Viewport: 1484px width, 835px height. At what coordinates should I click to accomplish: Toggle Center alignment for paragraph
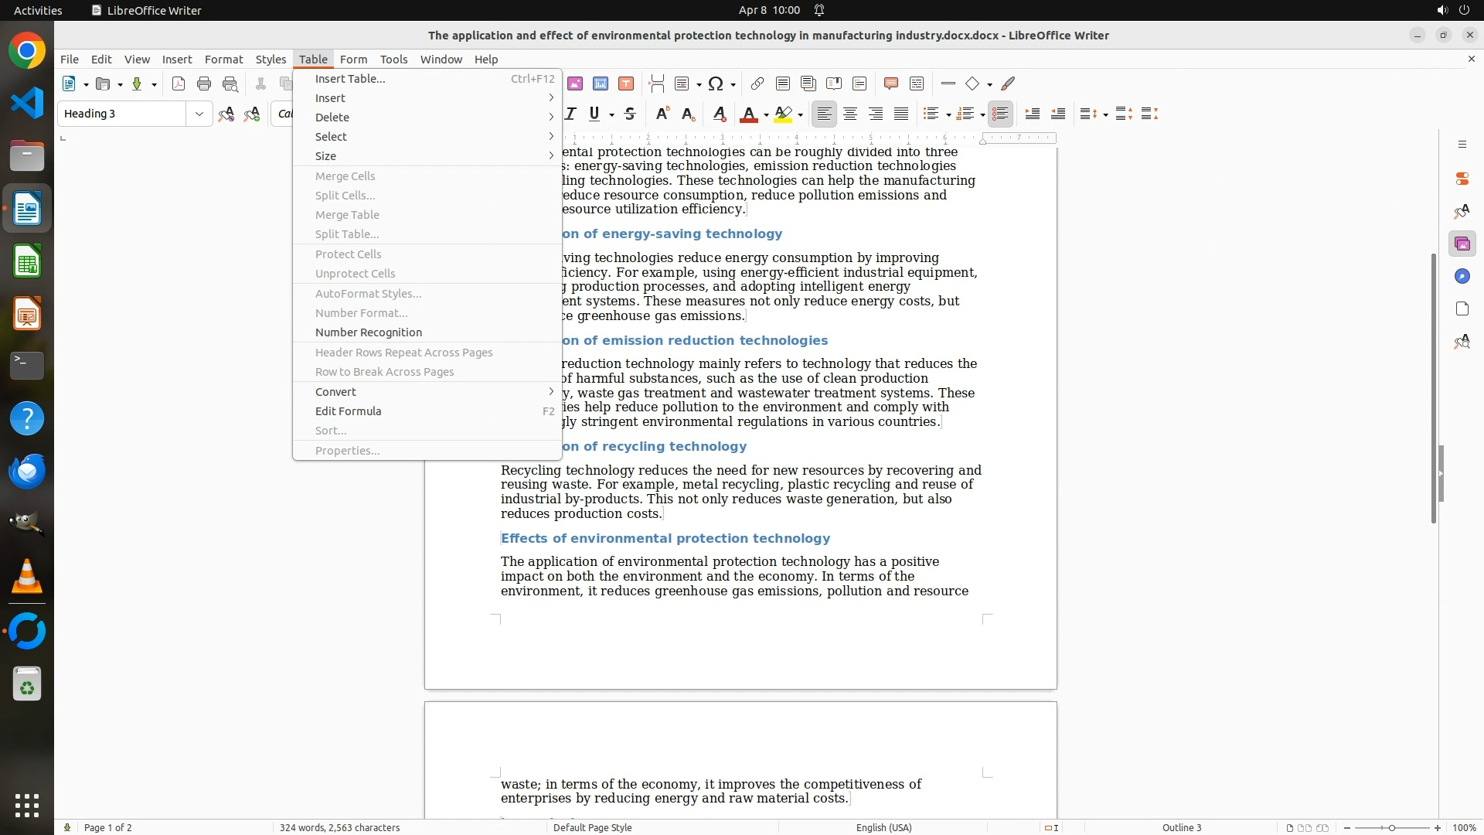click(x=850, y=114)
